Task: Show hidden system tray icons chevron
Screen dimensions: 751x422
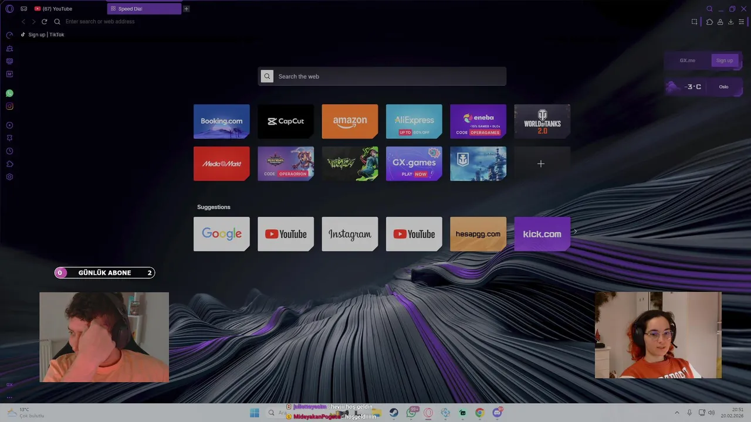Action: (676, 413)
